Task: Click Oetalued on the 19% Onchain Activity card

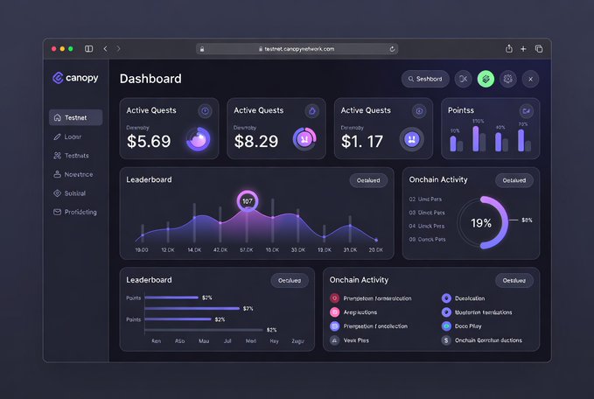Action: click(514, 180)
